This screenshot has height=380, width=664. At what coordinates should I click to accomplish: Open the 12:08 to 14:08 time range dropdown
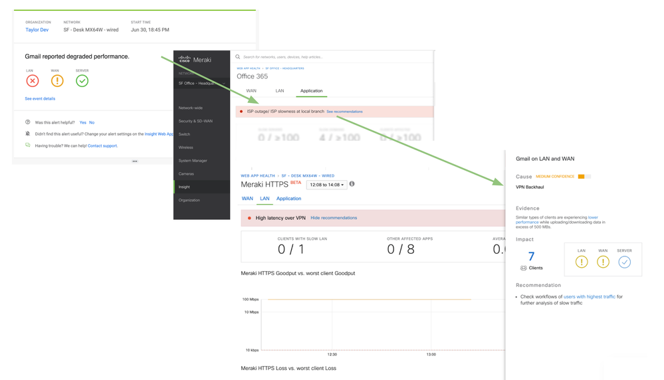tap(326, 185)
